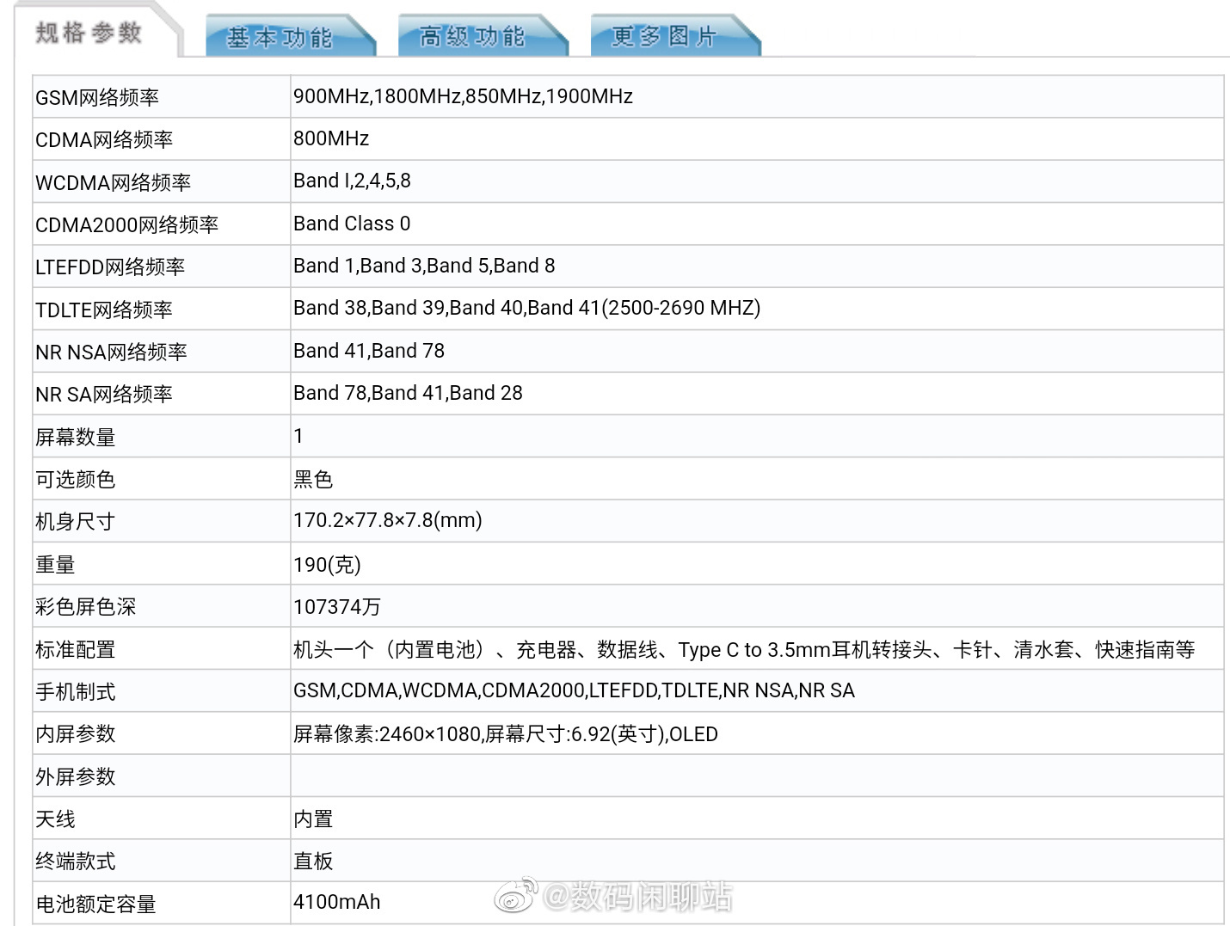Select the Band Class 0 value
This screenshot has height=926, width=1230.
352,224
